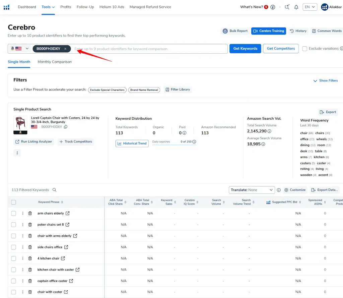Click the Historical Trend button
Image resolution: width=343 pixels, height=298 pixels.
tap(132, 143)
